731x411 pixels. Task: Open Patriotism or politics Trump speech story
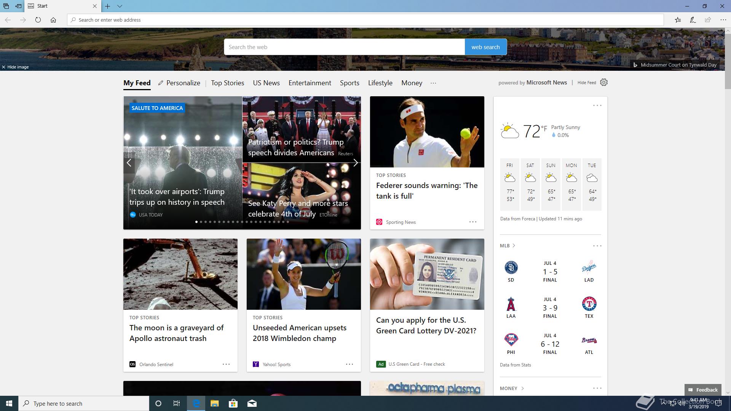[x=296, y=147]
